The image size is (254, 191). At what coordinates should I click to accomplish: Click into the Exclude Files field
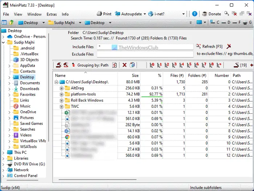pyautogui.click(x=145, y=54)
